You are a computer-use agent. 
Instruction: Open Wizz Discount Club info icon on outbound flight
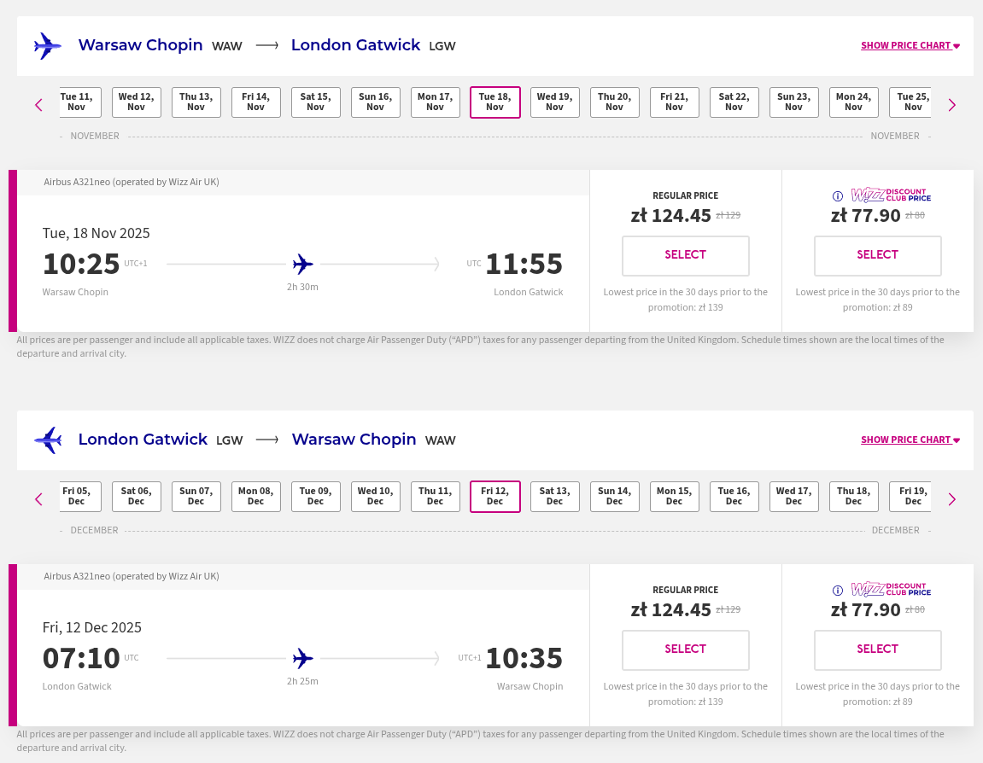pyautogui.click(x=838, y=196)
